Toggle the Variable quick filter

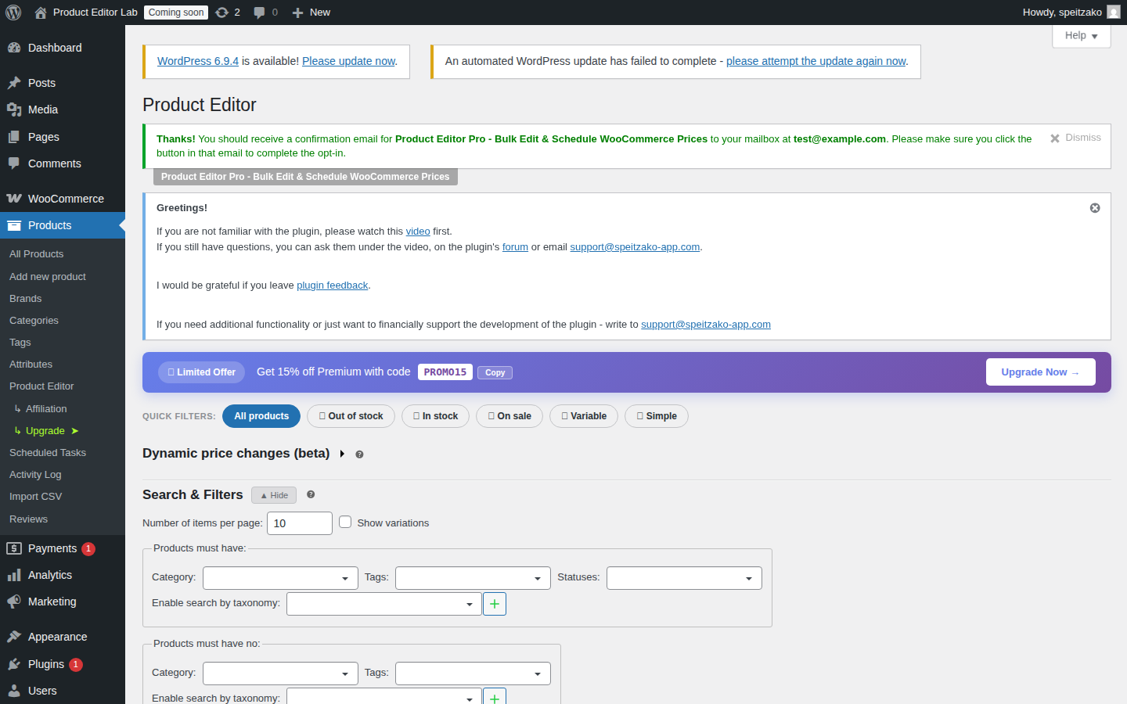(x=584, y=416)
